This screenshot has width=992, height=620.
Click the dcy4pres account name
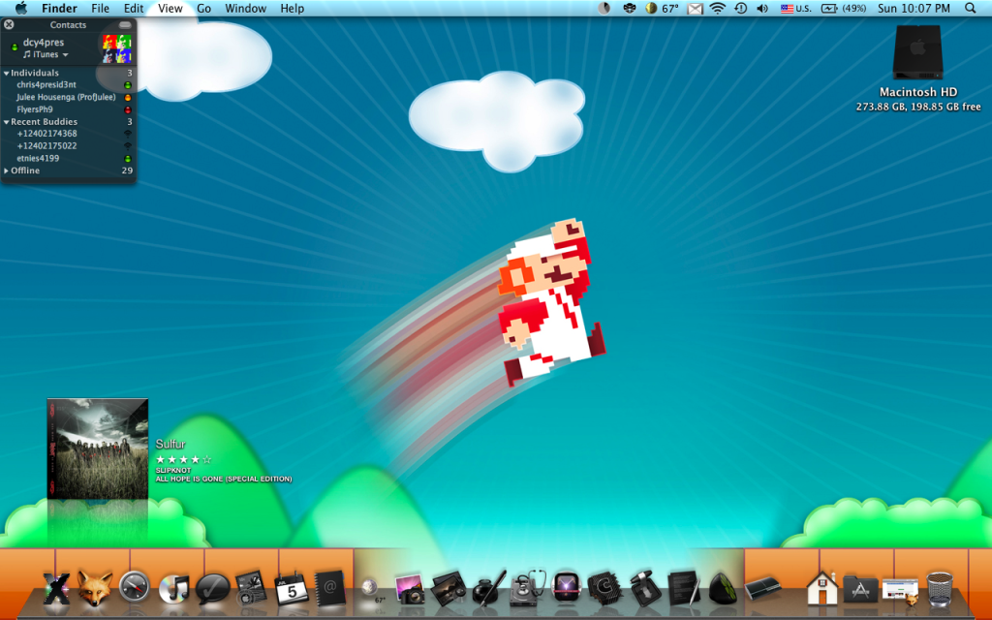pos(44,42)
